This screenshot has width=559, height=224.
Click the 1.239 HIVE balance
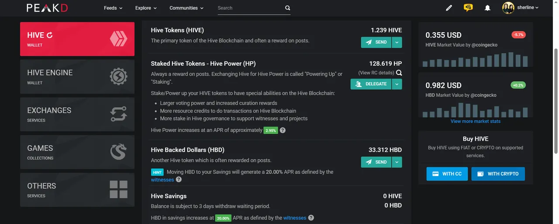tap(386, 30)
